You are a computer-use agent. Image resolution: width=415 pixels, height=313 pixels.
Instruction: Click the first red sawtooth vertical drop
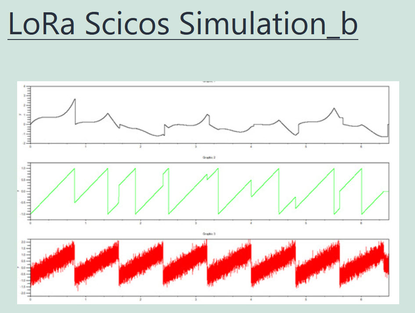click(x=75, y=263)
